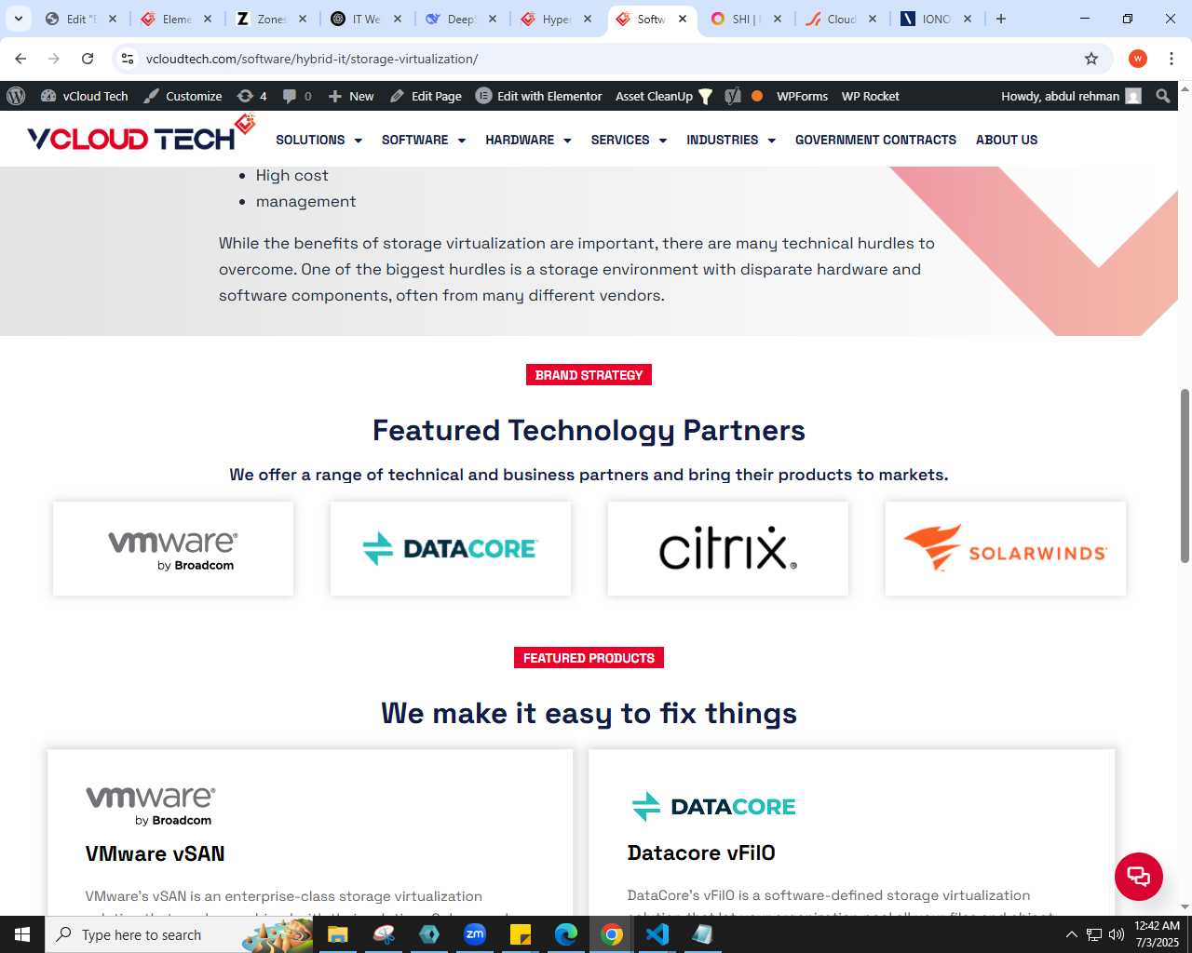Viewport: 1192px width, 953px height.
Task: Open File Explorer from taskbar
Action: click(337, 934)
